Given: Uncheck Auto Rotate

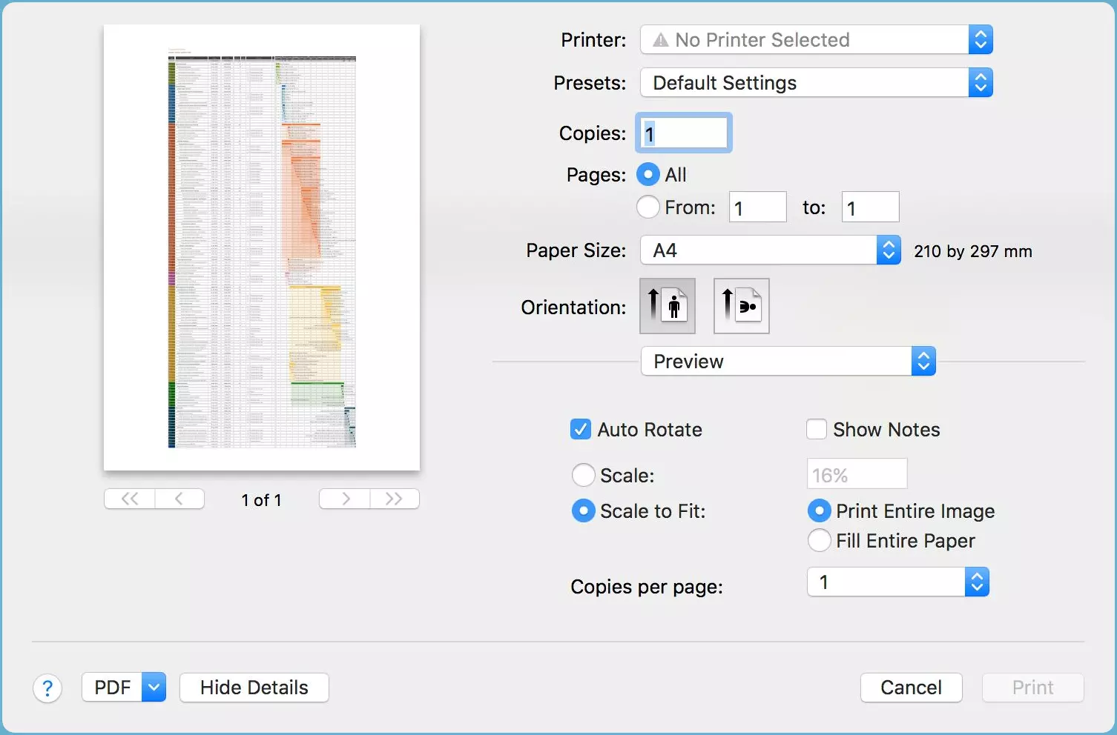Looking at the screenshot, I should coord(581,429).
